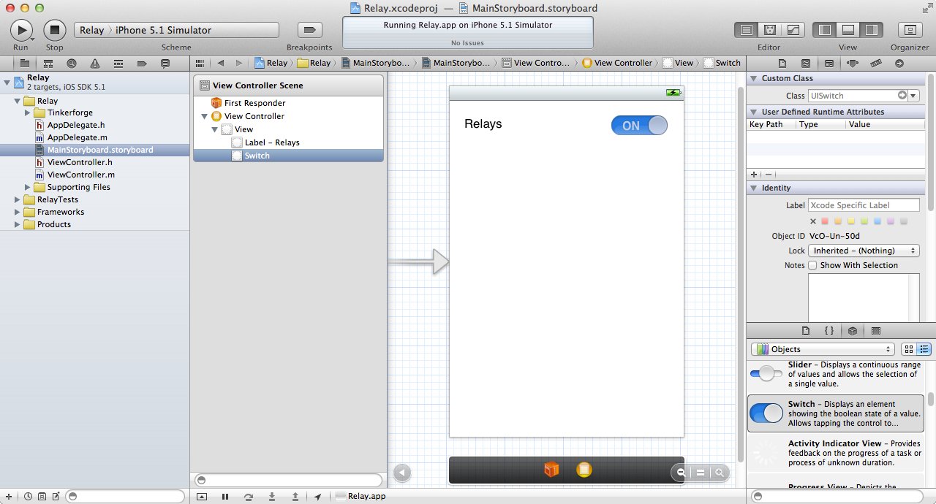Pick the blue label color swatch
936x504 pixels.
click(878, 221)
